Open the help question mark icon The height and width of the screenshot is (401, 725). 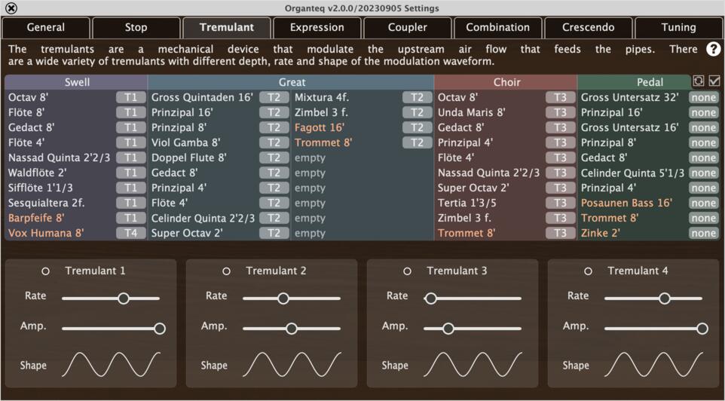coord(714,49)
